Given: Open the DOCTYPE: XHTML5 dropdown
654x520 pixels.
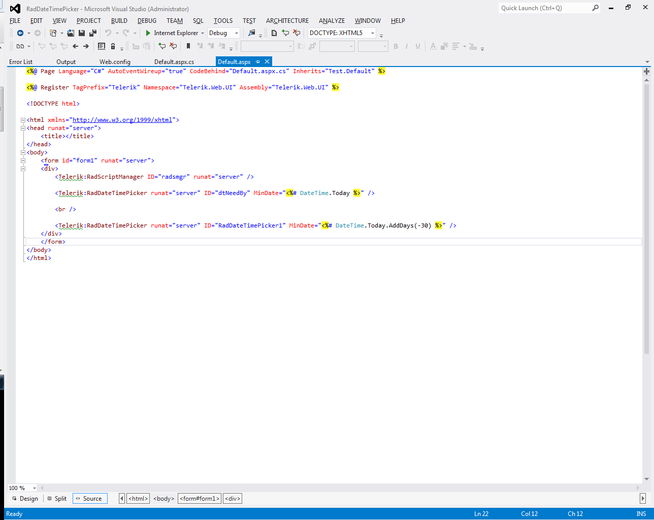Looking at the screenshot, I should tap(342, 33).
